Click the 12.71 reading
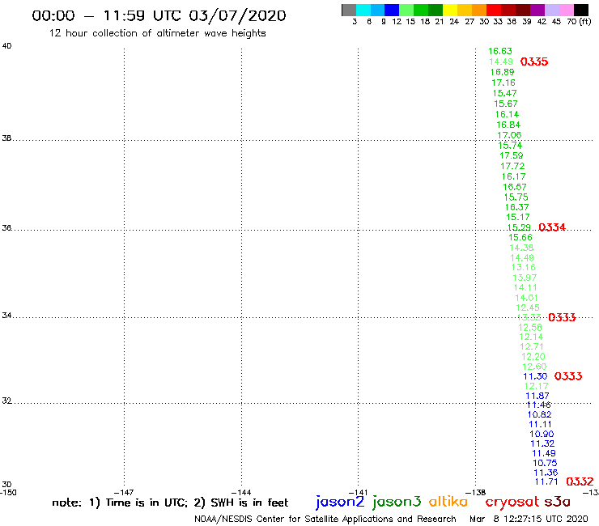Image resolution: width=599 pixels, height=526 pixels. coord(532,347)
